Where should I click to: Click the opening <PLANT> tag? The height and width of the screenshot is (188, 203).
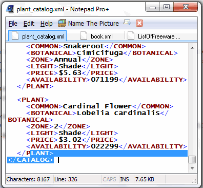point(33,100)
